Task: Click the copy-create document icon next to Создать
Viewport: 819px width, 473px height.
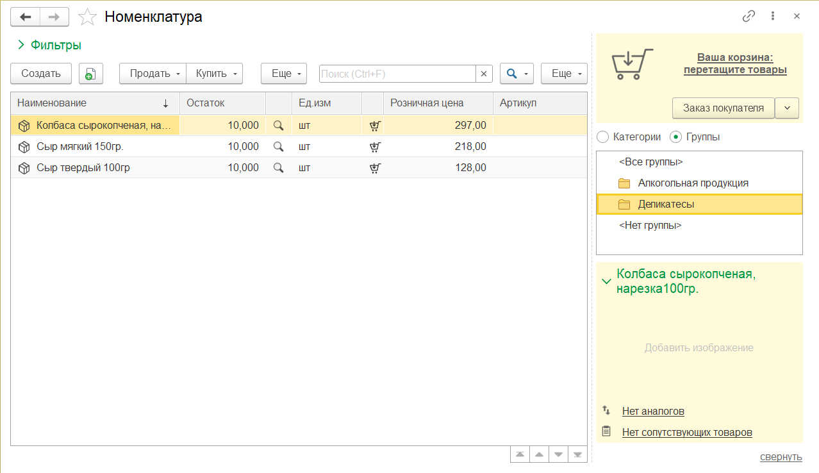Action: pos(91,74)
